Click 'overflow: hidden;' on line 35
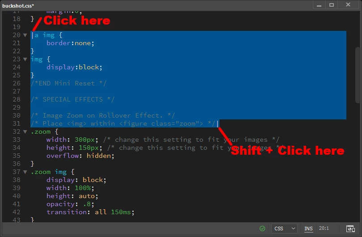 80,156
